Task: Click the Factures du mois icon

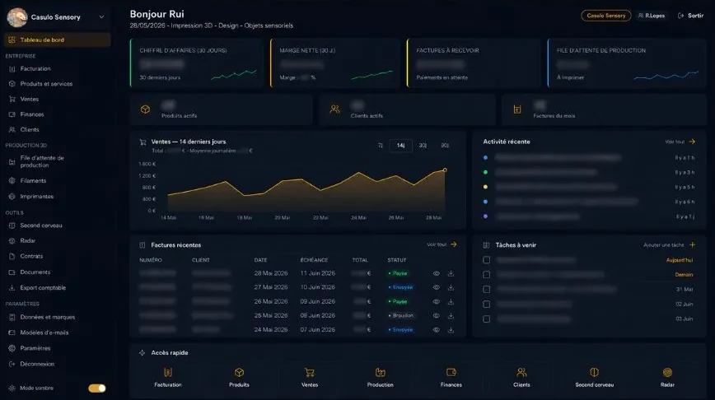Action: point(517,109)
